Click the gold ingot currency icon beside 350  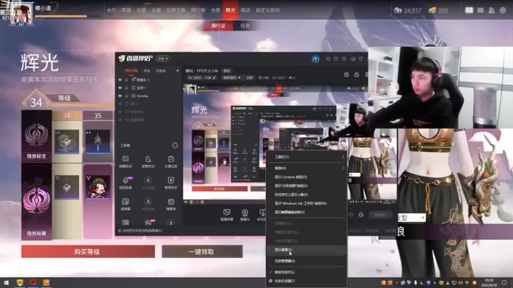point(432,10)
